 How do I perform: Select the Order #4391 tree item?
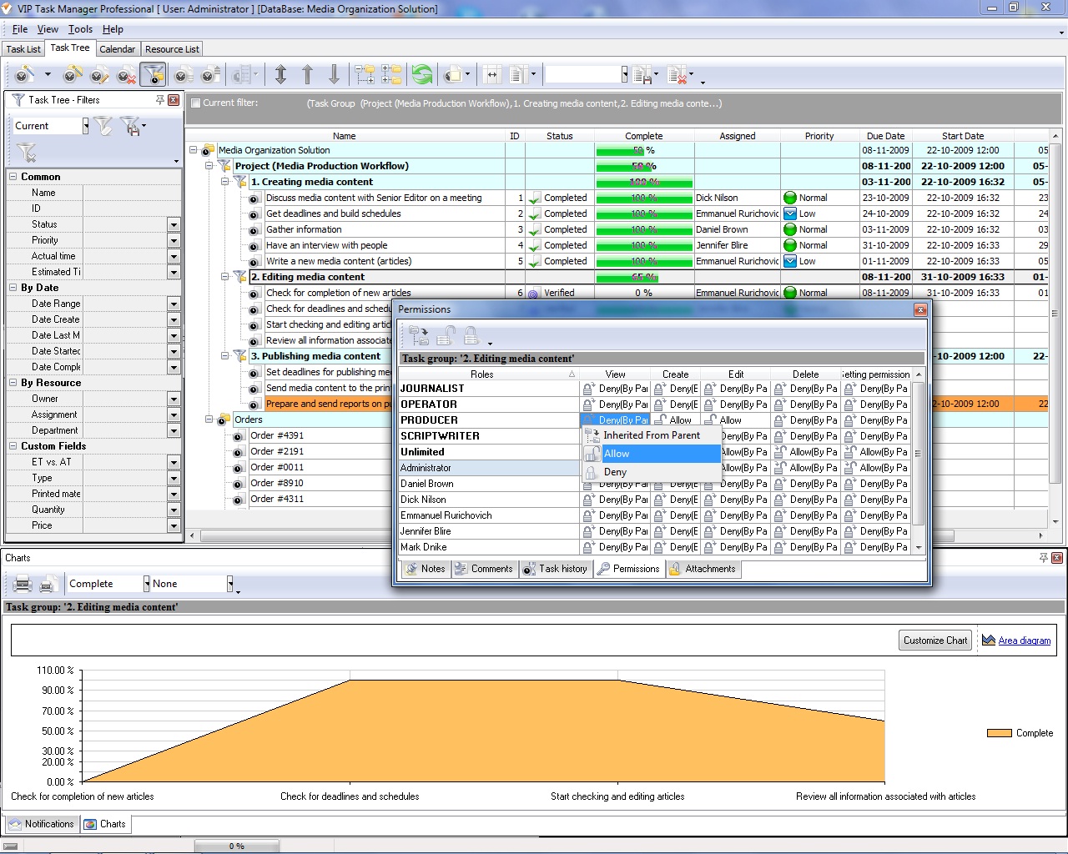tap(277, 435)
